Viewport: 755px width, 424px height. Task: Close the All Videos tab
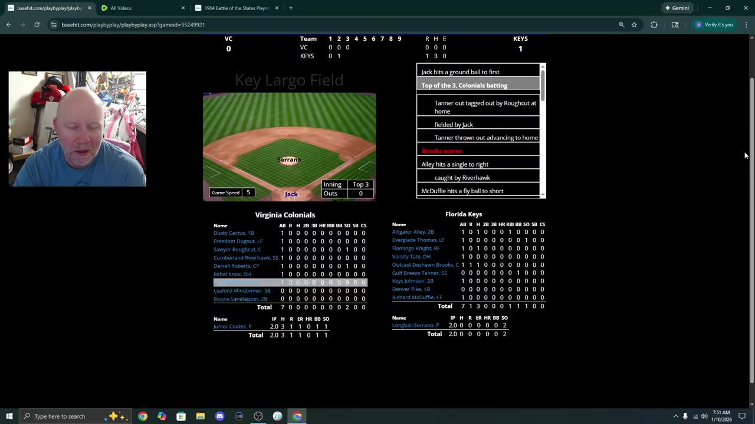[183, 8]
